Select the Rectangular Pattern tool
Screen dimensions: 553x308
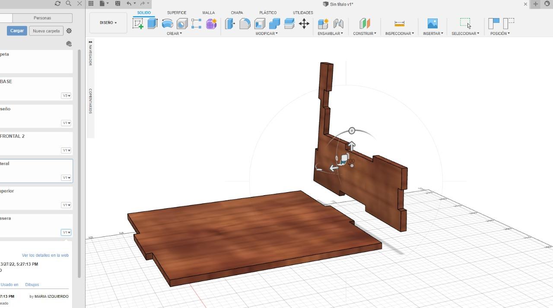pyautogui.click(x=196, y=24)
